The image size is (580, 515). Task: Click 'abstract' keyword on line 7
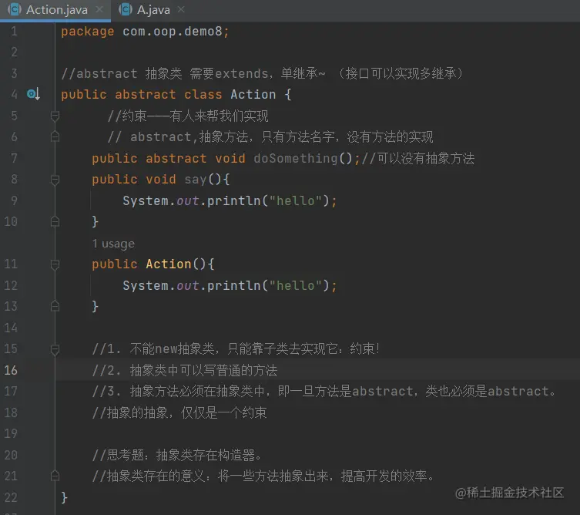pos(176,158)
